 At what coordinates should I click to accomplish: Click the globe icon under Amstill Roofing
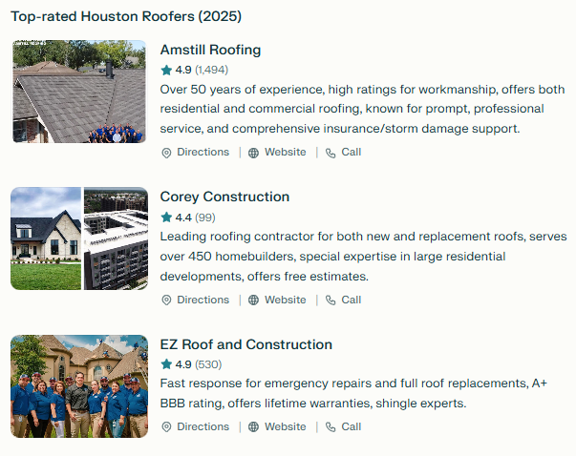tap(253, 153)
